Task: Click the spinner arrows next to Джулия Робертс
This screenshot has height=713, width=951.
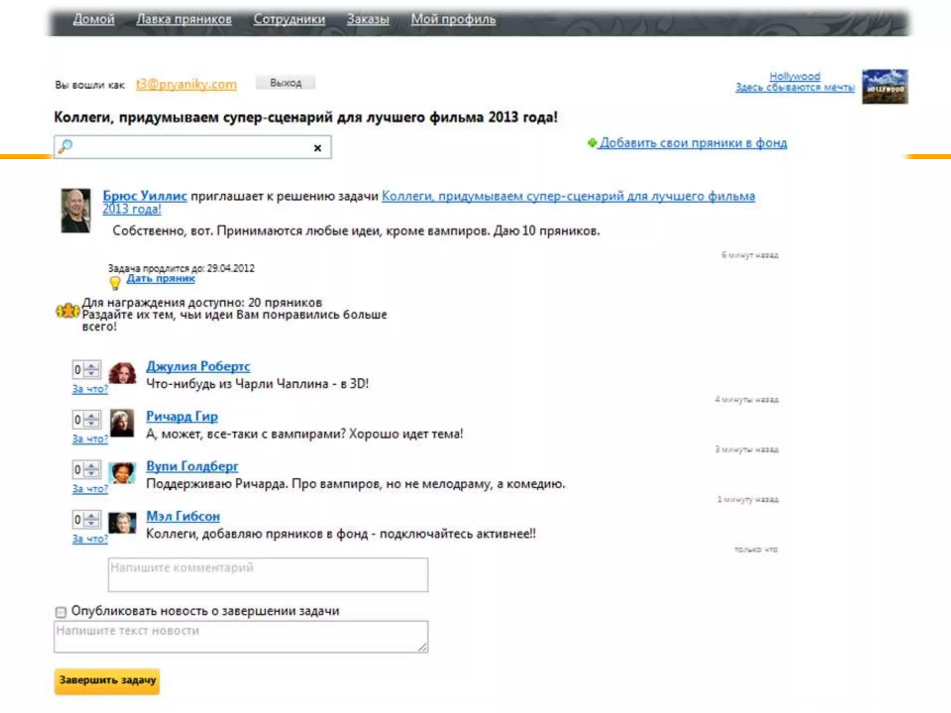Action: (x=92, y=369)
